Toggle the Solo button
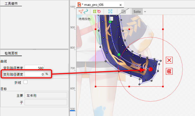Viewport: 195px width, 116px height. click(x=137, y=11)
